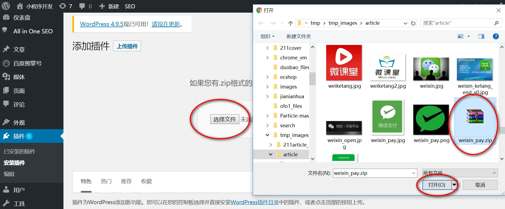Open the 所有文件 file type dropdown
This screenshot has width=505, height=209.
[460, 173]
